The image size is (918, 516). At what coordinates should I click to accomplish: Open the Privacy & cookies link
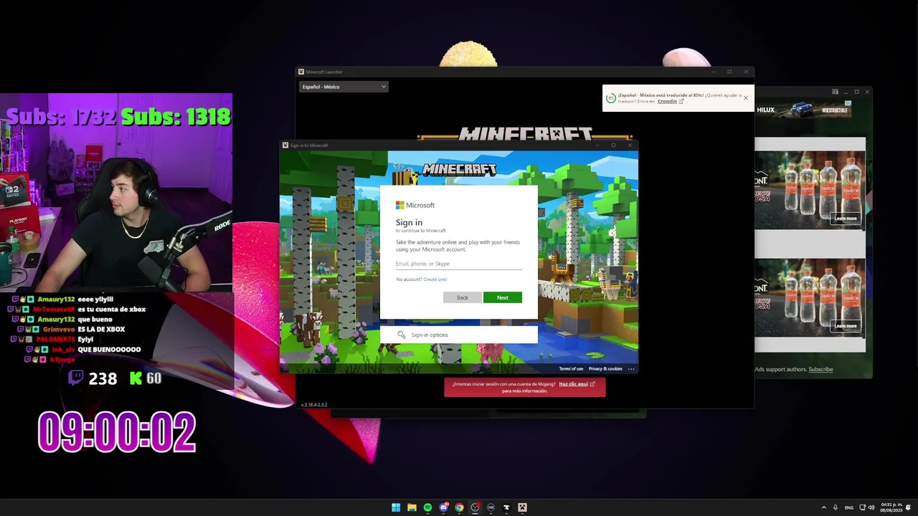[x=605, y=369]
